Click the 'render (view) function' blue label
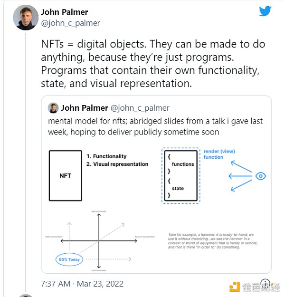 tap(219, 154)
